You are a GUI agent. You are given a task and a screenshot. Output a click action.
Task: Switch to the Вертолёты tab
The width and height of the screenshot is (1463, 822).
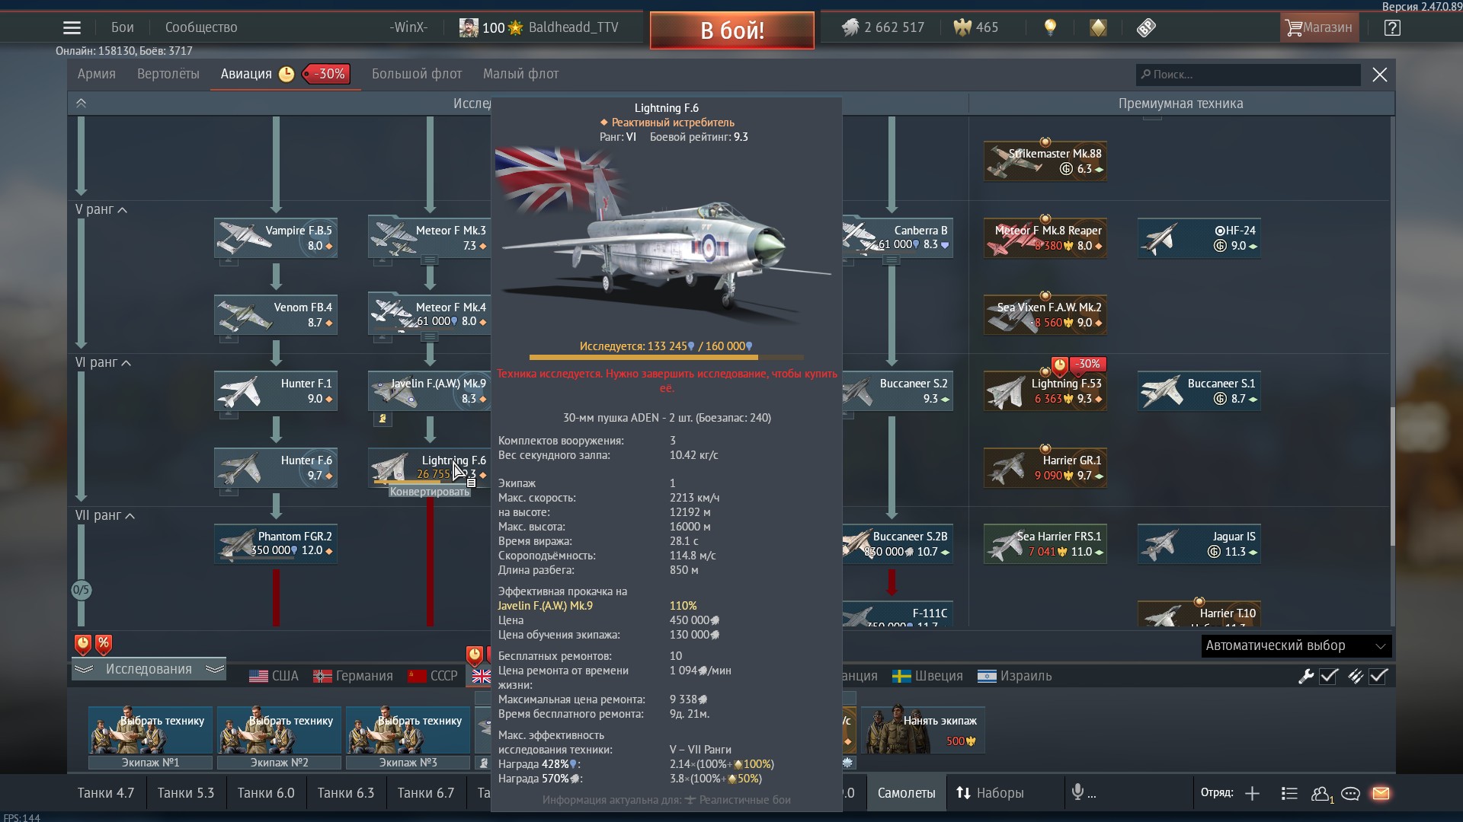tap(168, 74)
